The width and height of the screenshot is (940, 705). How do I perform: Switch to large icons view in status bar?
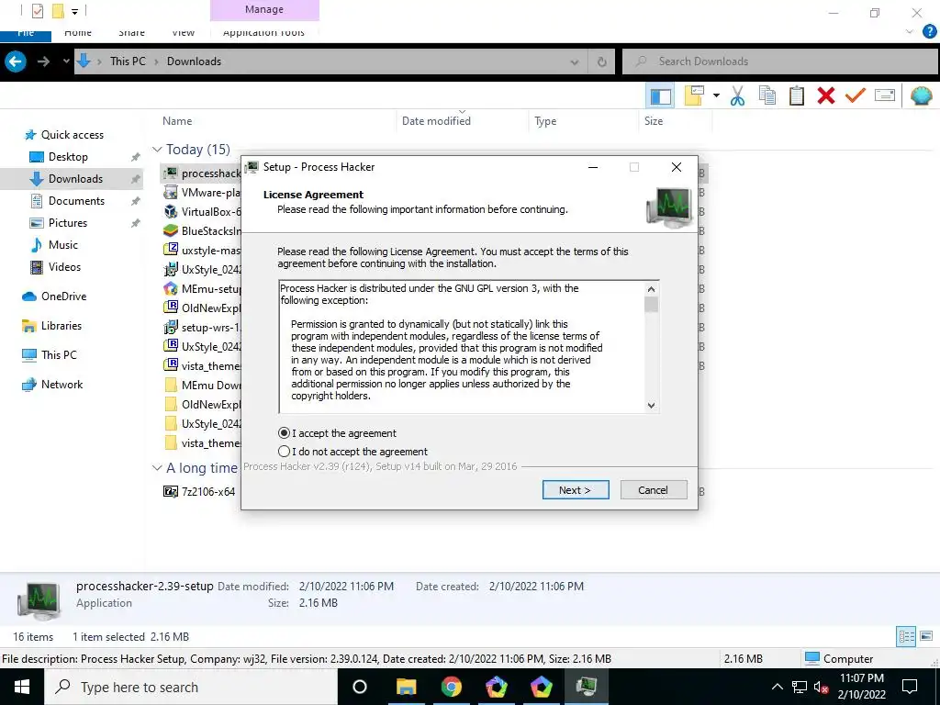[926, 637]
